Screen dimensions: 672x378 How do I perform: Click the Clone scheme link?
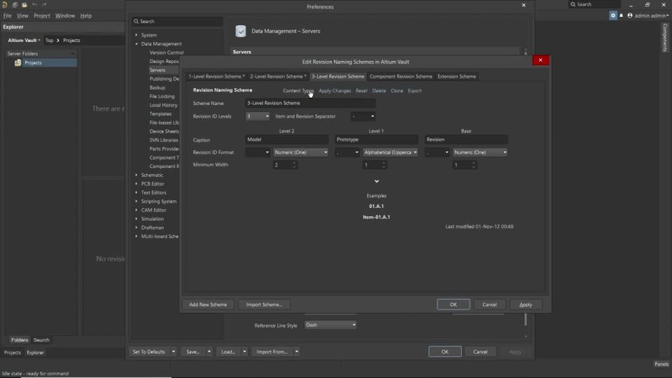pyautogui.click(x=397, y=91)
